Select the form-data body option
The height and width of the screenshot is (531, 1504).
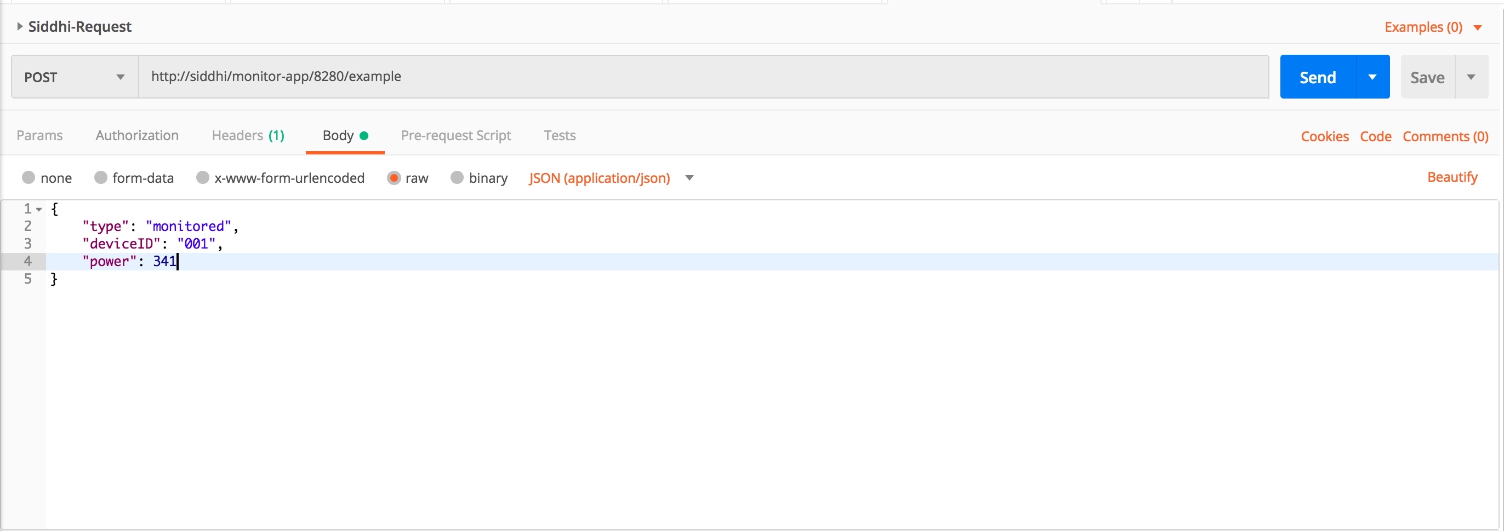(x=100, y=178)
